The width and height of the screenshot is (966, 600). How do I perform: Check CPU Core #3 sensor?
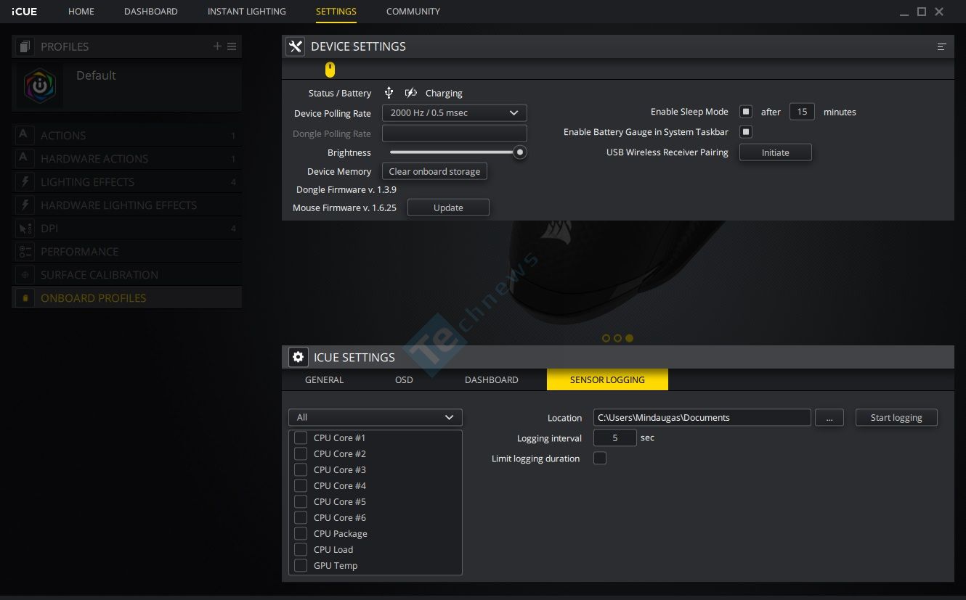pyautogui.click(x=301, y=469)
